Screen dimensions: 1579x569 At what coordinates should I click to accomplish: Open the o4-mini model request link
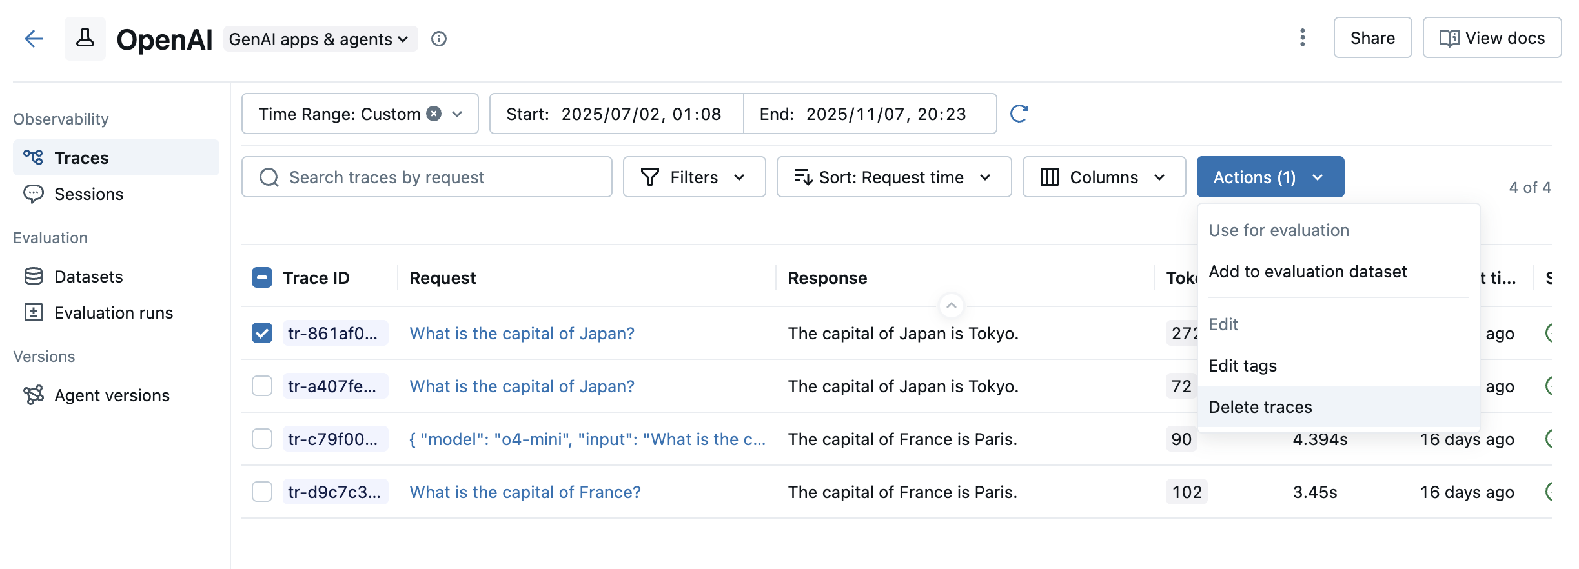[x=588, y=439]
